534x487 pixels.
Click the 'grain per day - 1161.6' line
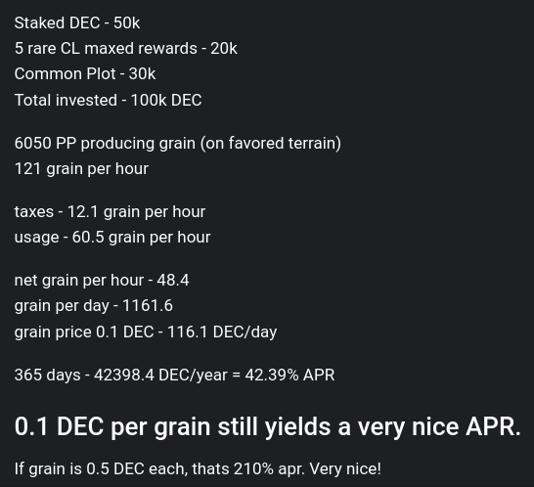click(94, 306)
